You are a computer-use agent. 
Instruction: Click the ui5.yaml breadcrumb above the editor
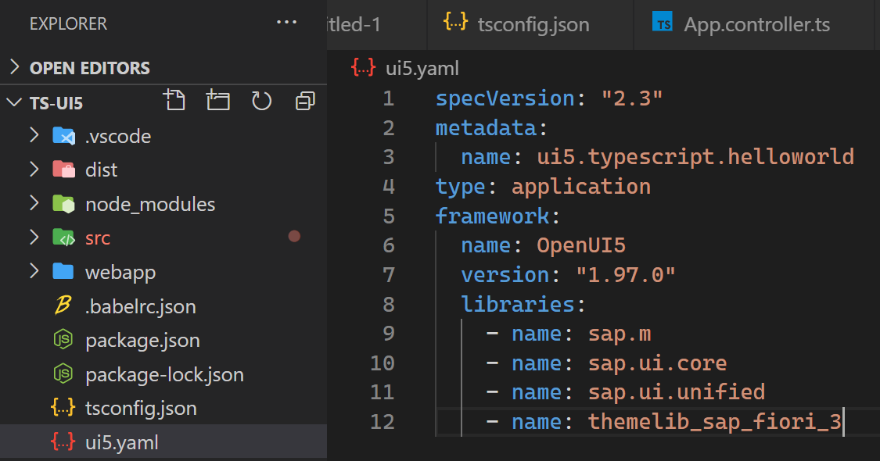click(x=422, y=67)
